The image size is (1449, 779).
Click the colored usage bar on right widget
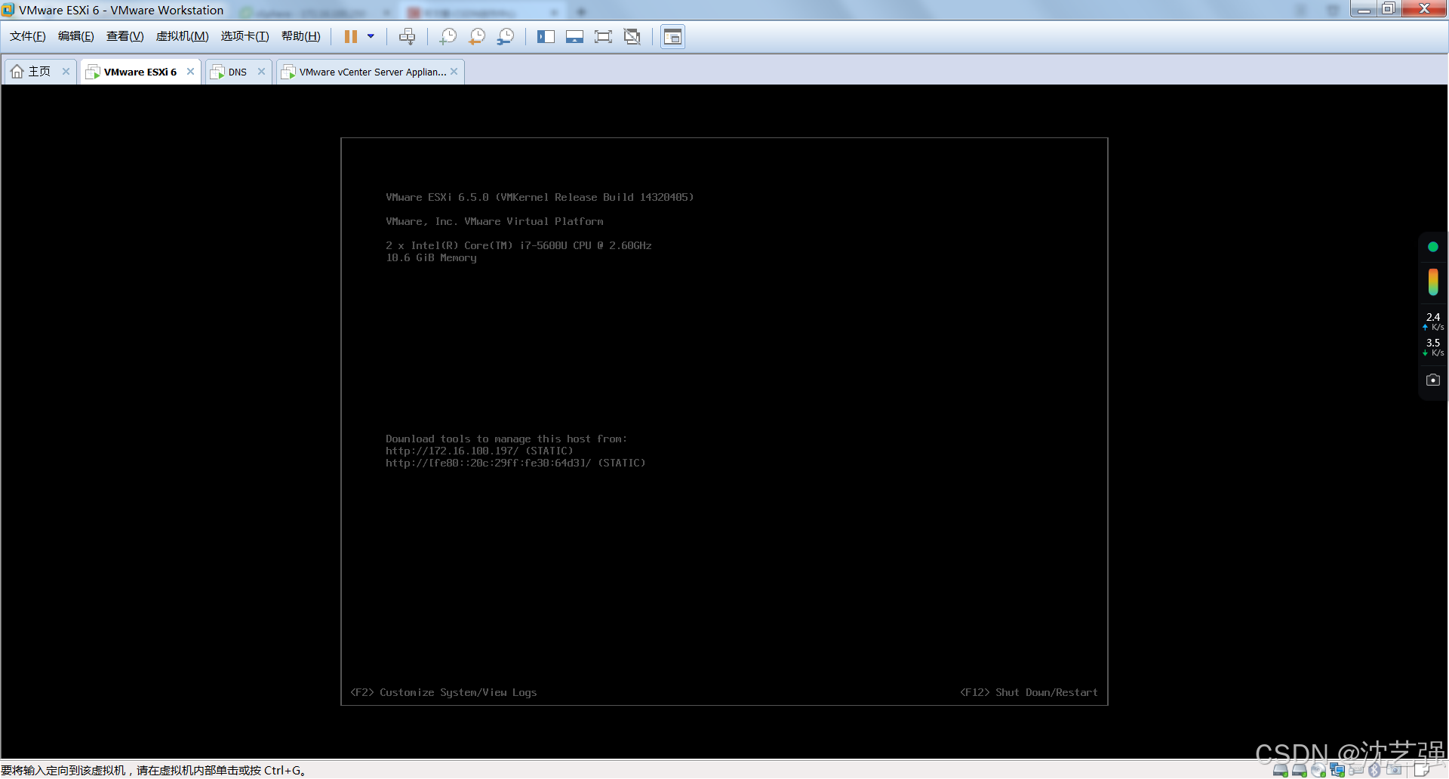tap(1432, 282)
